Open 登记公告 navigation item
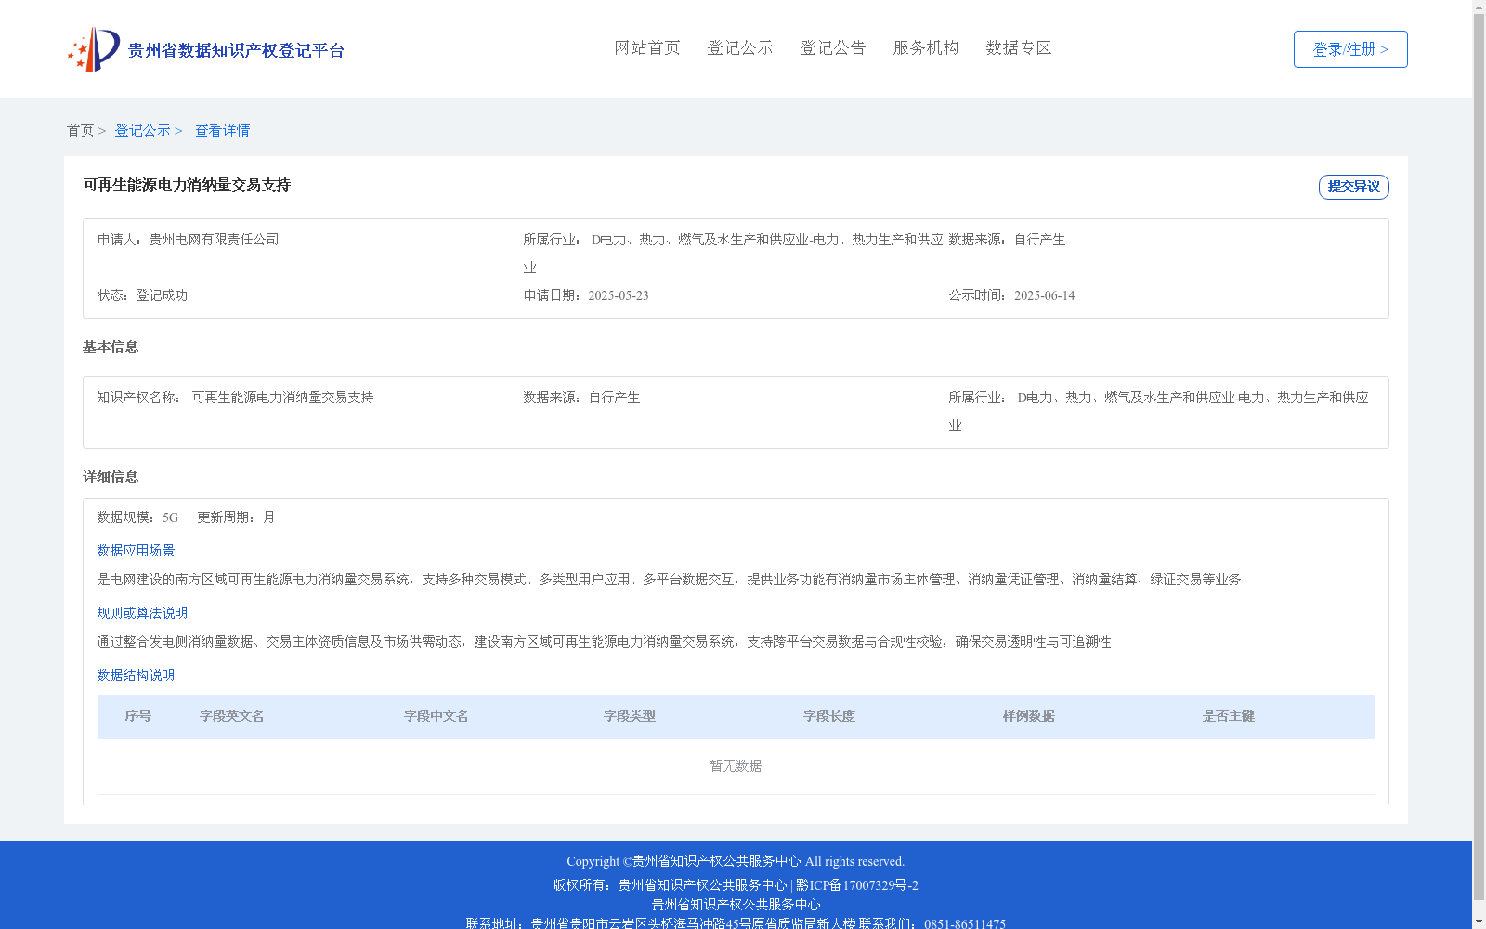The height and width of the screenshot is (929, 1486). [x=833, y=47]
